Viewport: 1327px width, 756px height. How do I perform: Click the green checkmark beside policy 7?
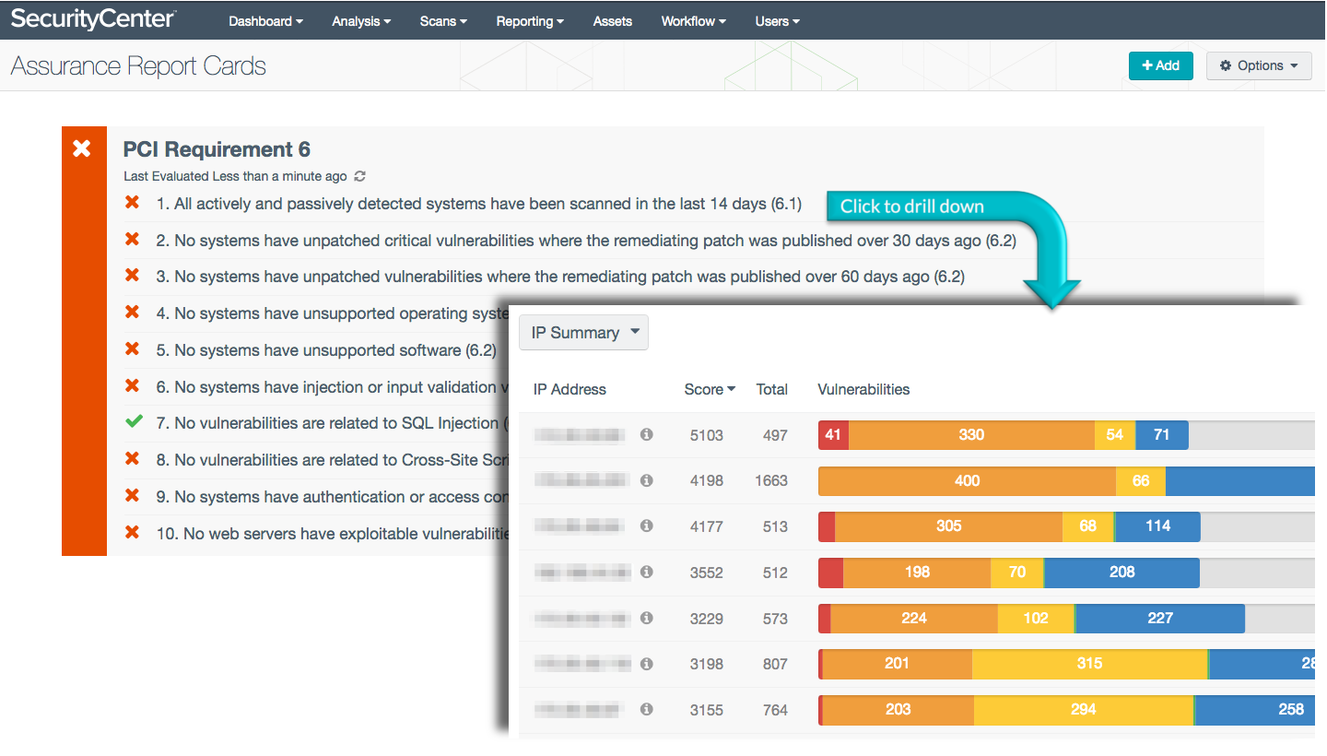pos(134,422)
